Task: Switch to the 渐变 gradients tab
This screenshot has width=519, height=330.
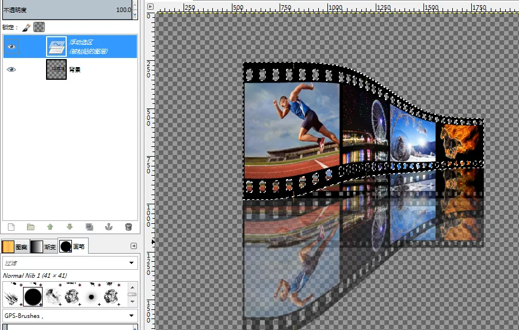Action: tap(43, 247)
